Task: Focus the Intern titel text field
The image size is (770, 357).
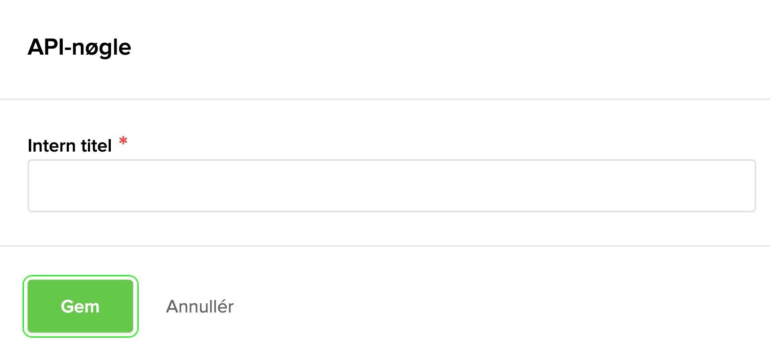Action: pos(392,186)
